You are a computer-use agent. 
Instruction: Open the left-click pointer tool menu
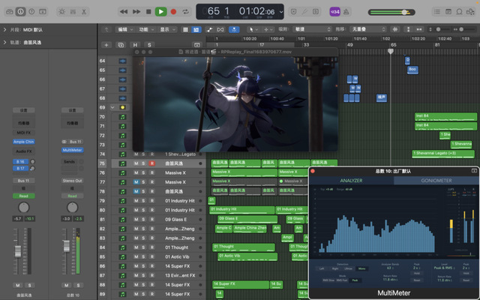click(253, 29)
